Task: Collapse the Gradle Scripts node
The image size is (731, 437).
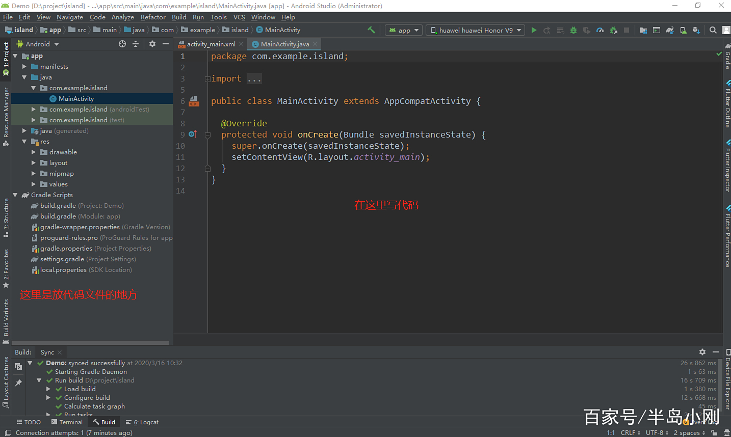Action: click(15, 195)
